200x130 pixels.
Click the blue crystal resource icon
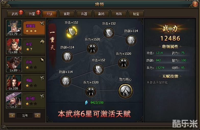(87, 102)
